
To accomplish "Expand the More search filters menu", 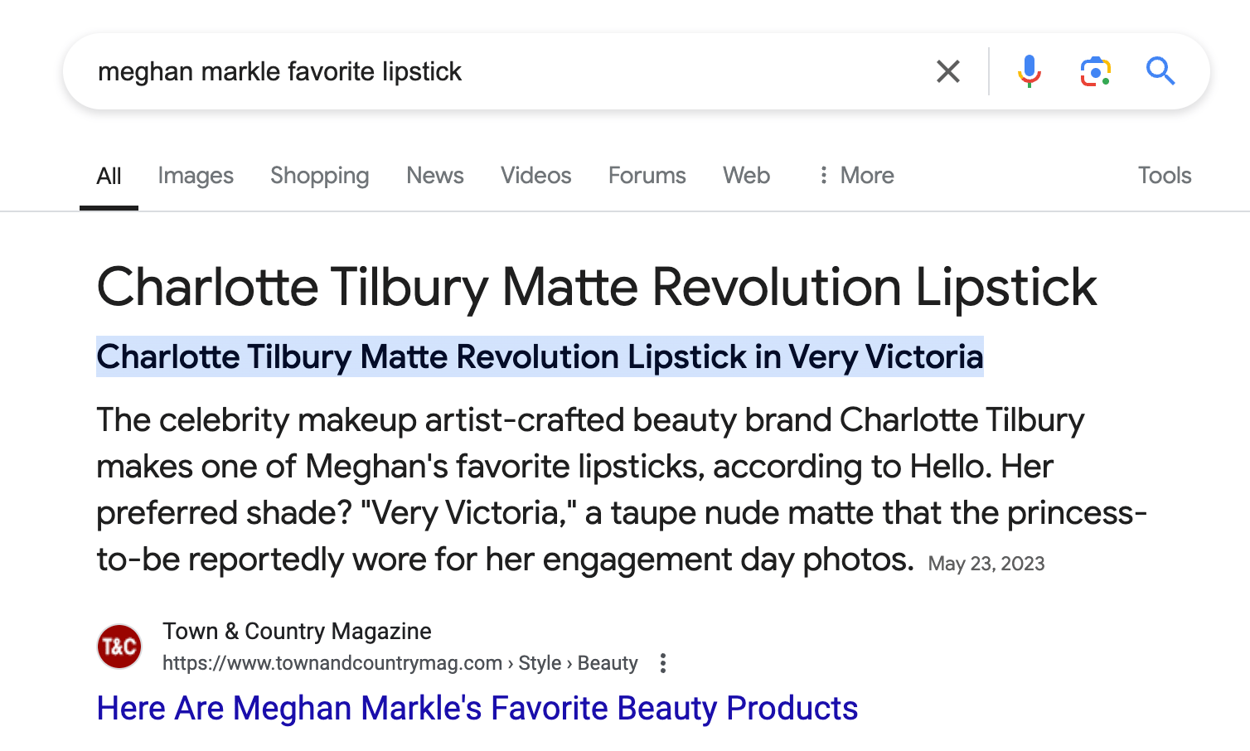I will 855,176.
